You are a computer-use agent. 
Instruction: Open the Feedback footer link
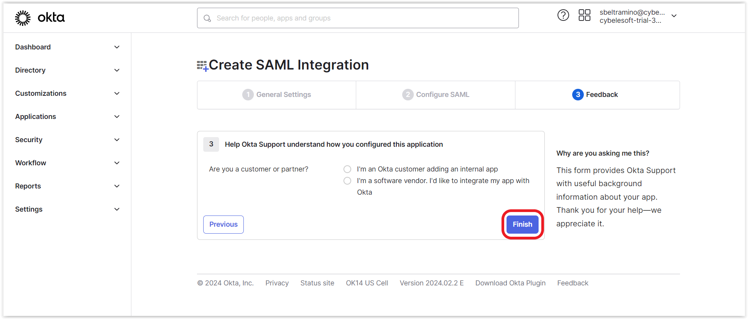[573, 283]
